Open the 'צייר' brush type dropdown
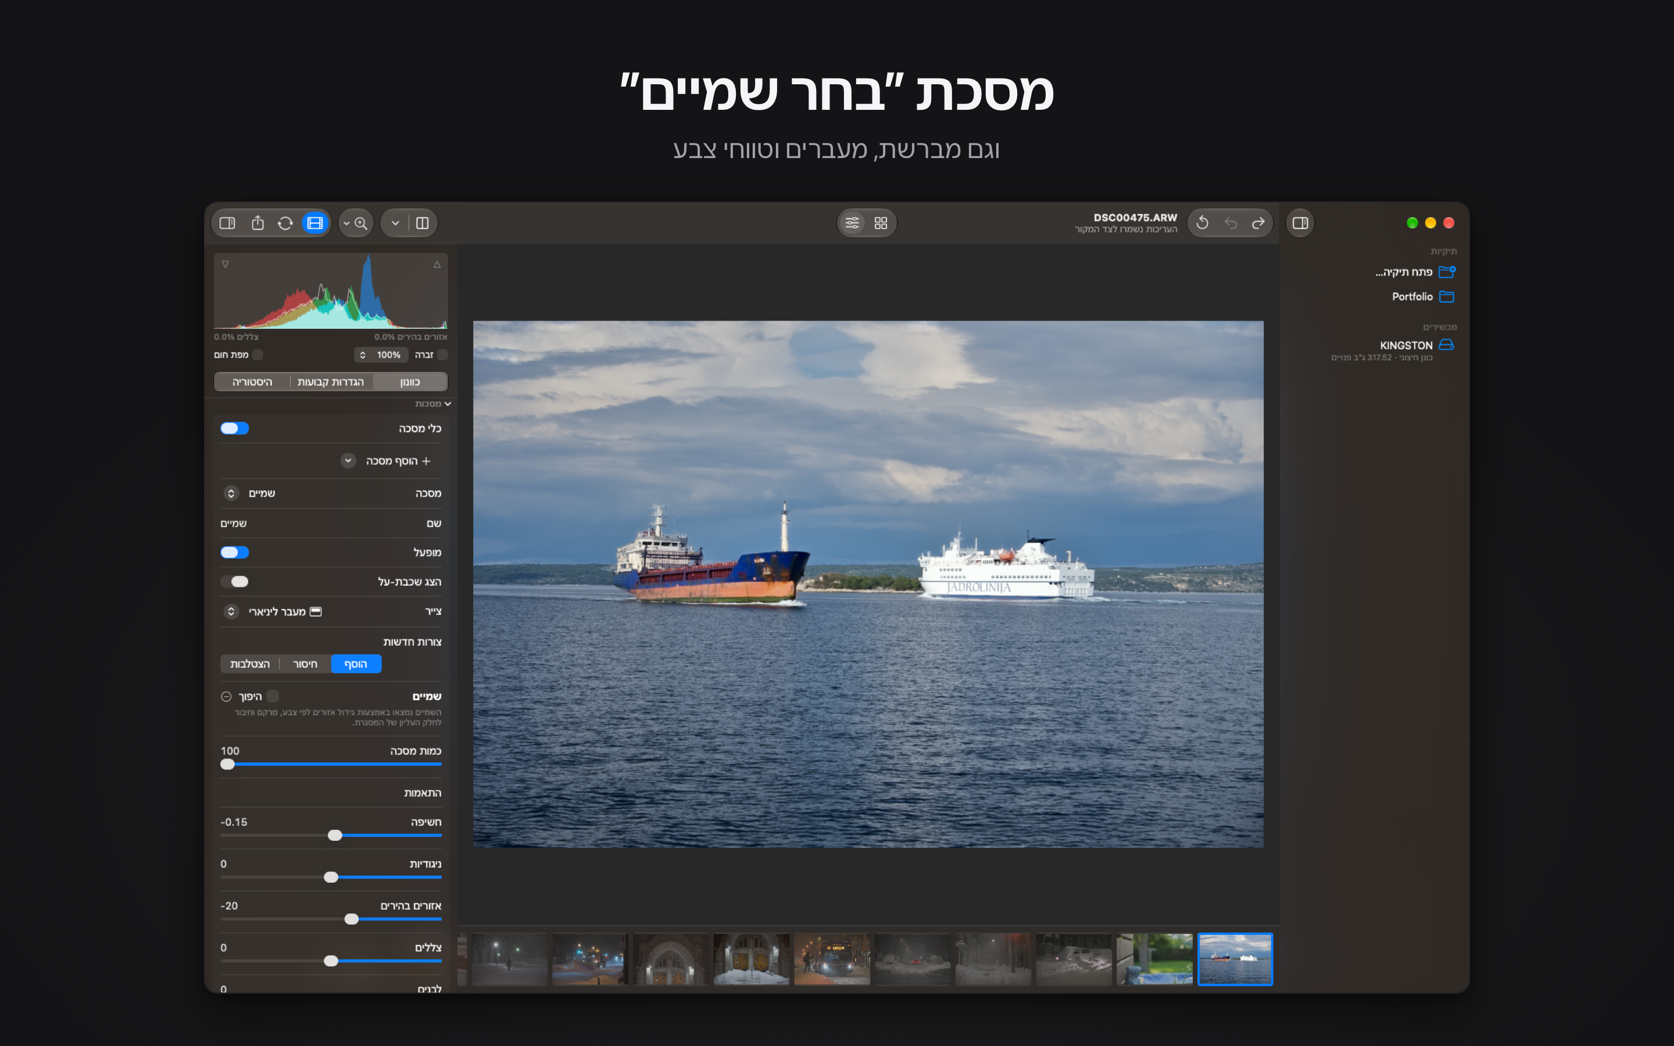 click(231, 611)
